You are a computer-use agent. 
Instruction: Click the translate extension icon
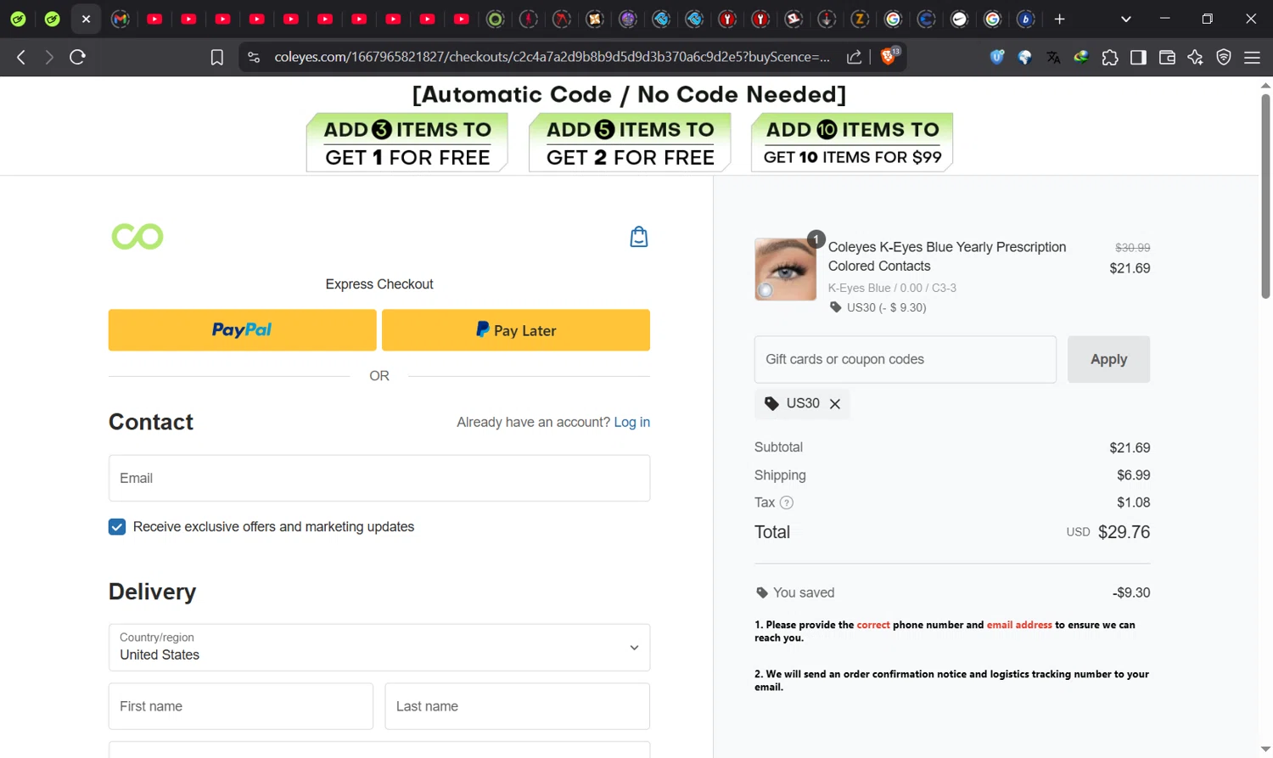tap(1053, 57)
